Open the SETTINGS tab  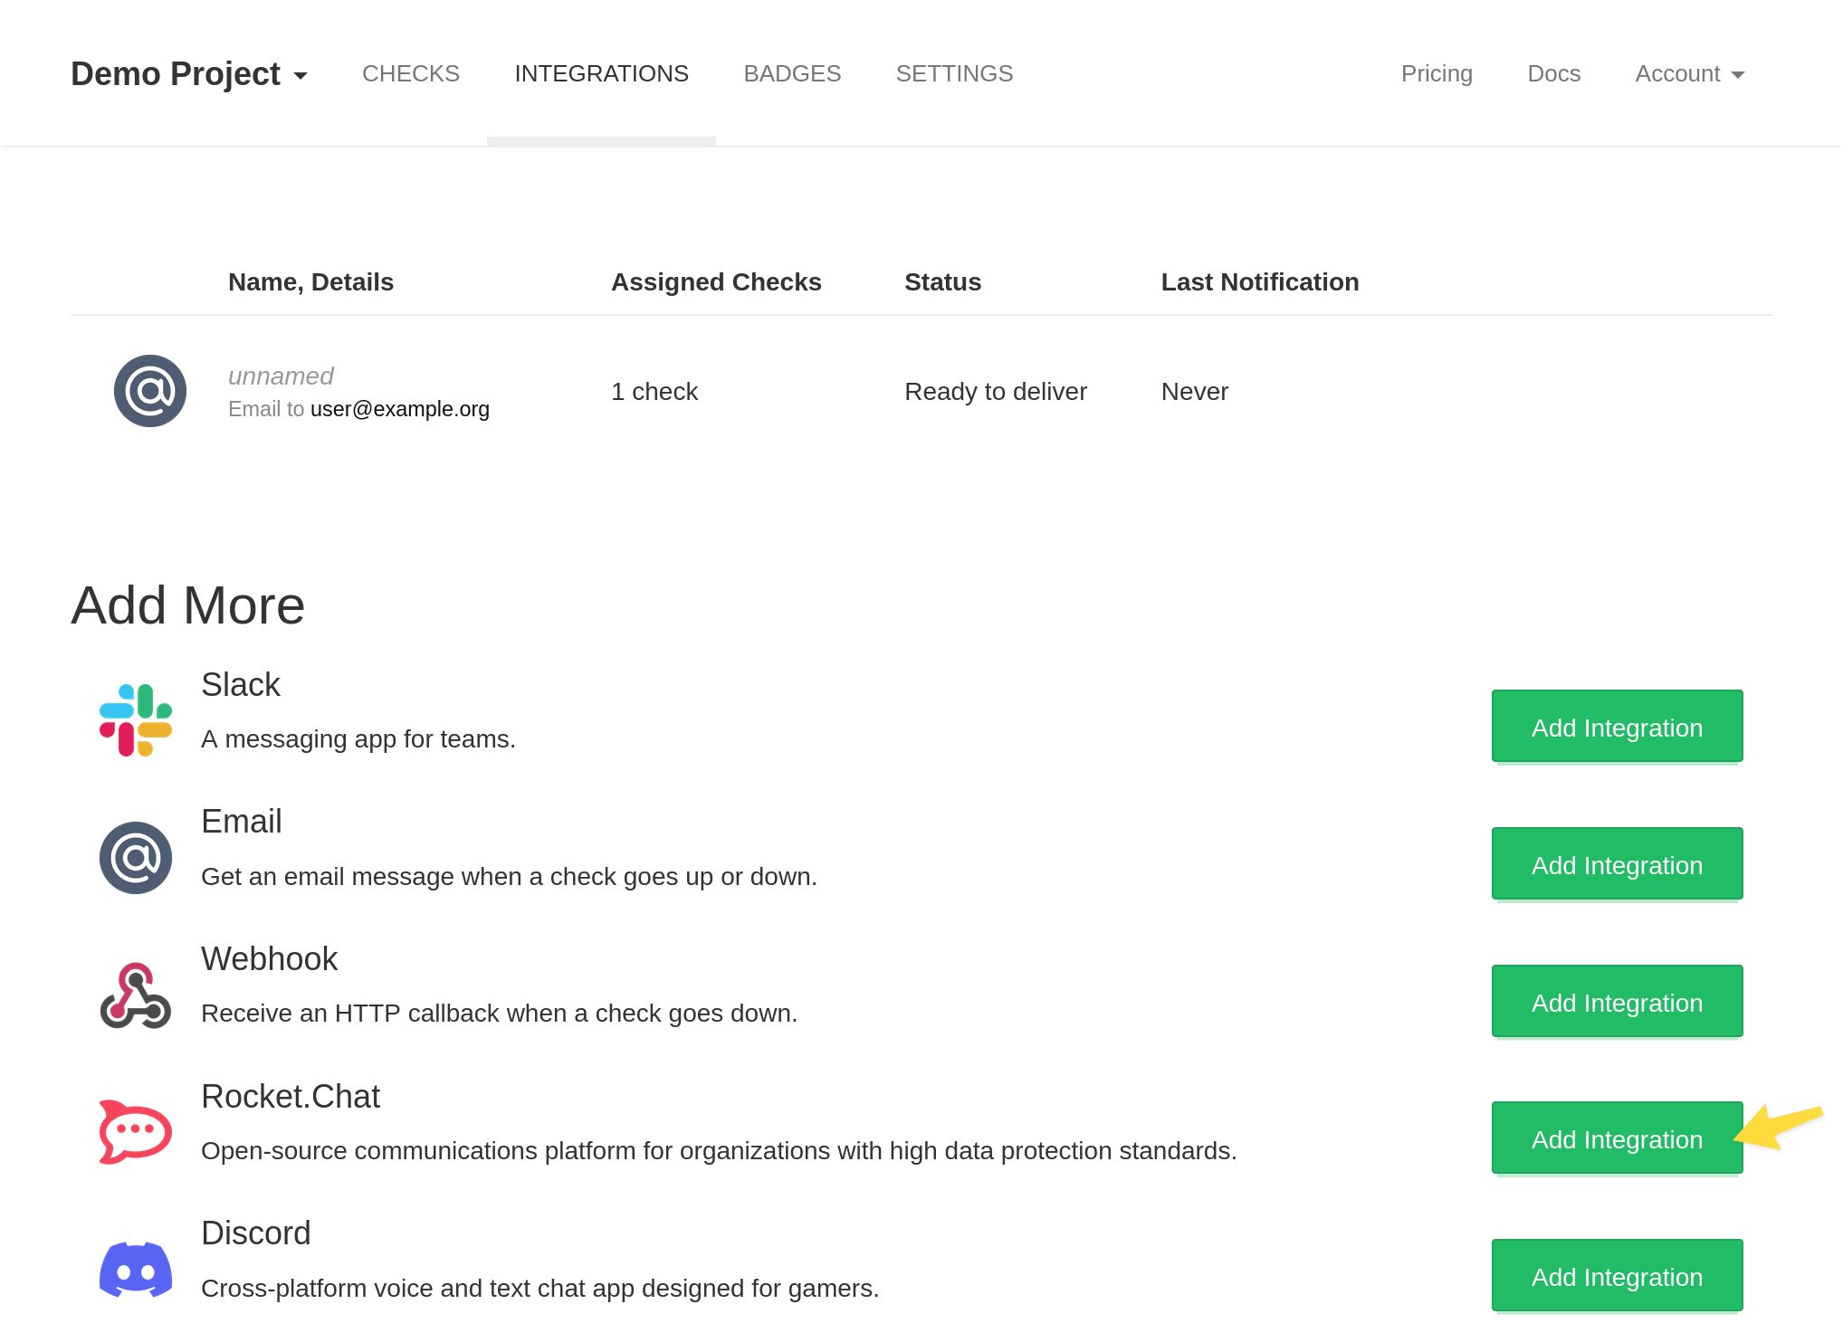pos(954,73)
